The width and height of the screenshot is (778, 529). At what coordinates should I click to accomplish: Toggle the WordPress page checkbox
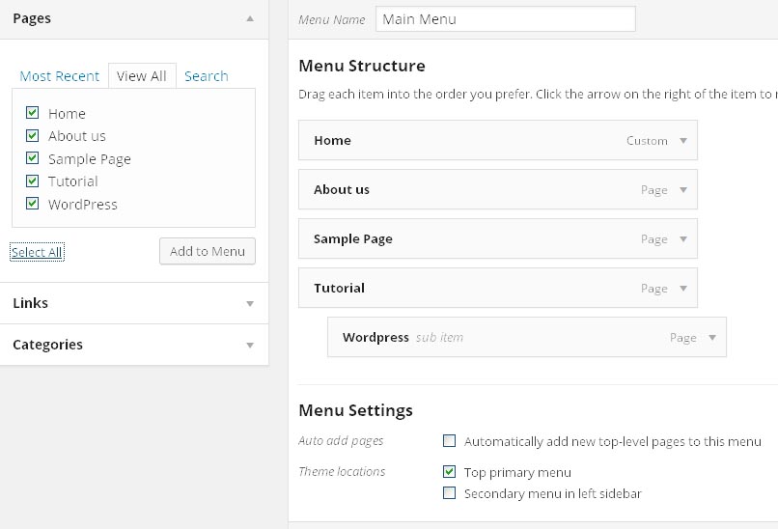(33, 204)
